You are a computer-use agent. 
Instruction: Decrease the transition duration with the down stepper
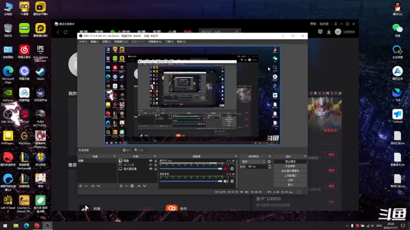(270, 168)
